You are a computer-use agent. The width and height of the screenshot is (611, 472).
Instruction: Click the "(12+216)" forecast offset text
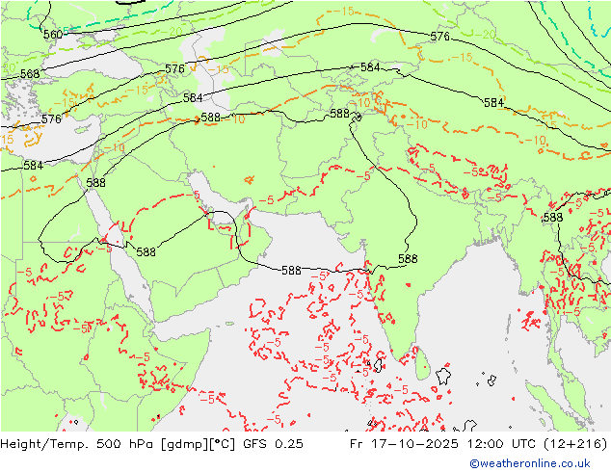click(574, 443)
